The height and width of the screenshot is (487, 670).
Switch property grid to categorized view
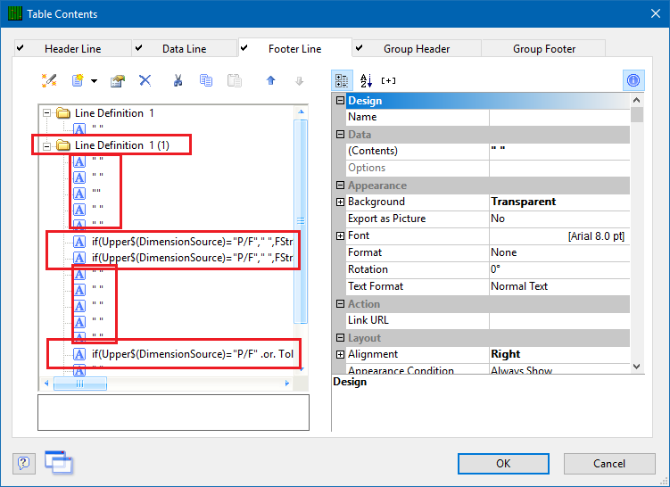point(342,80)
